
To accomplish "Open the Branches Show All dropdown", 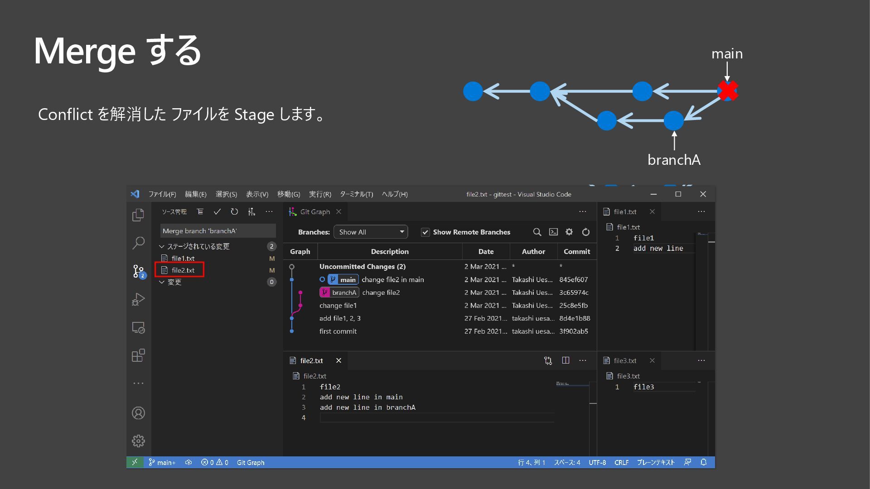I will coord(371,232).
